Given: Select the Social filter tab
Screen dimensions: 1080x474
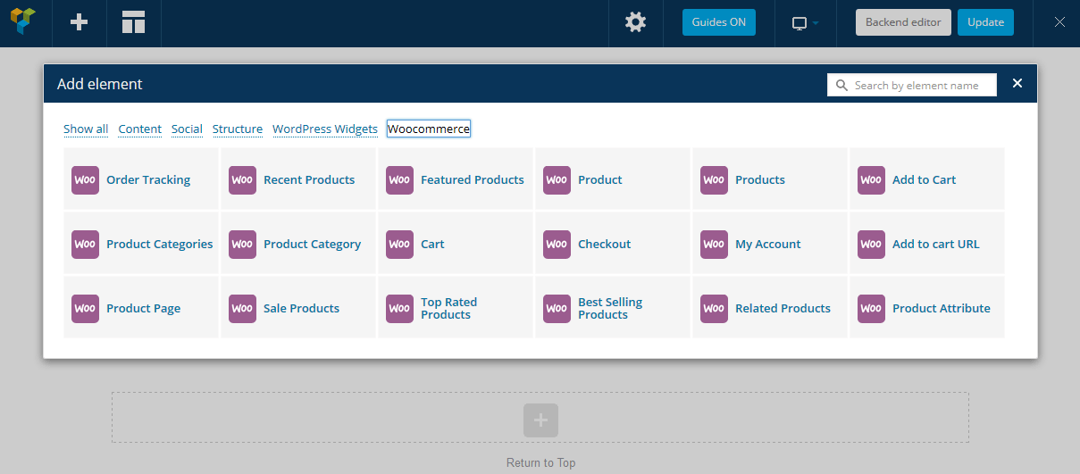Looking at the screenshot, I should click(x=187, y=129).
